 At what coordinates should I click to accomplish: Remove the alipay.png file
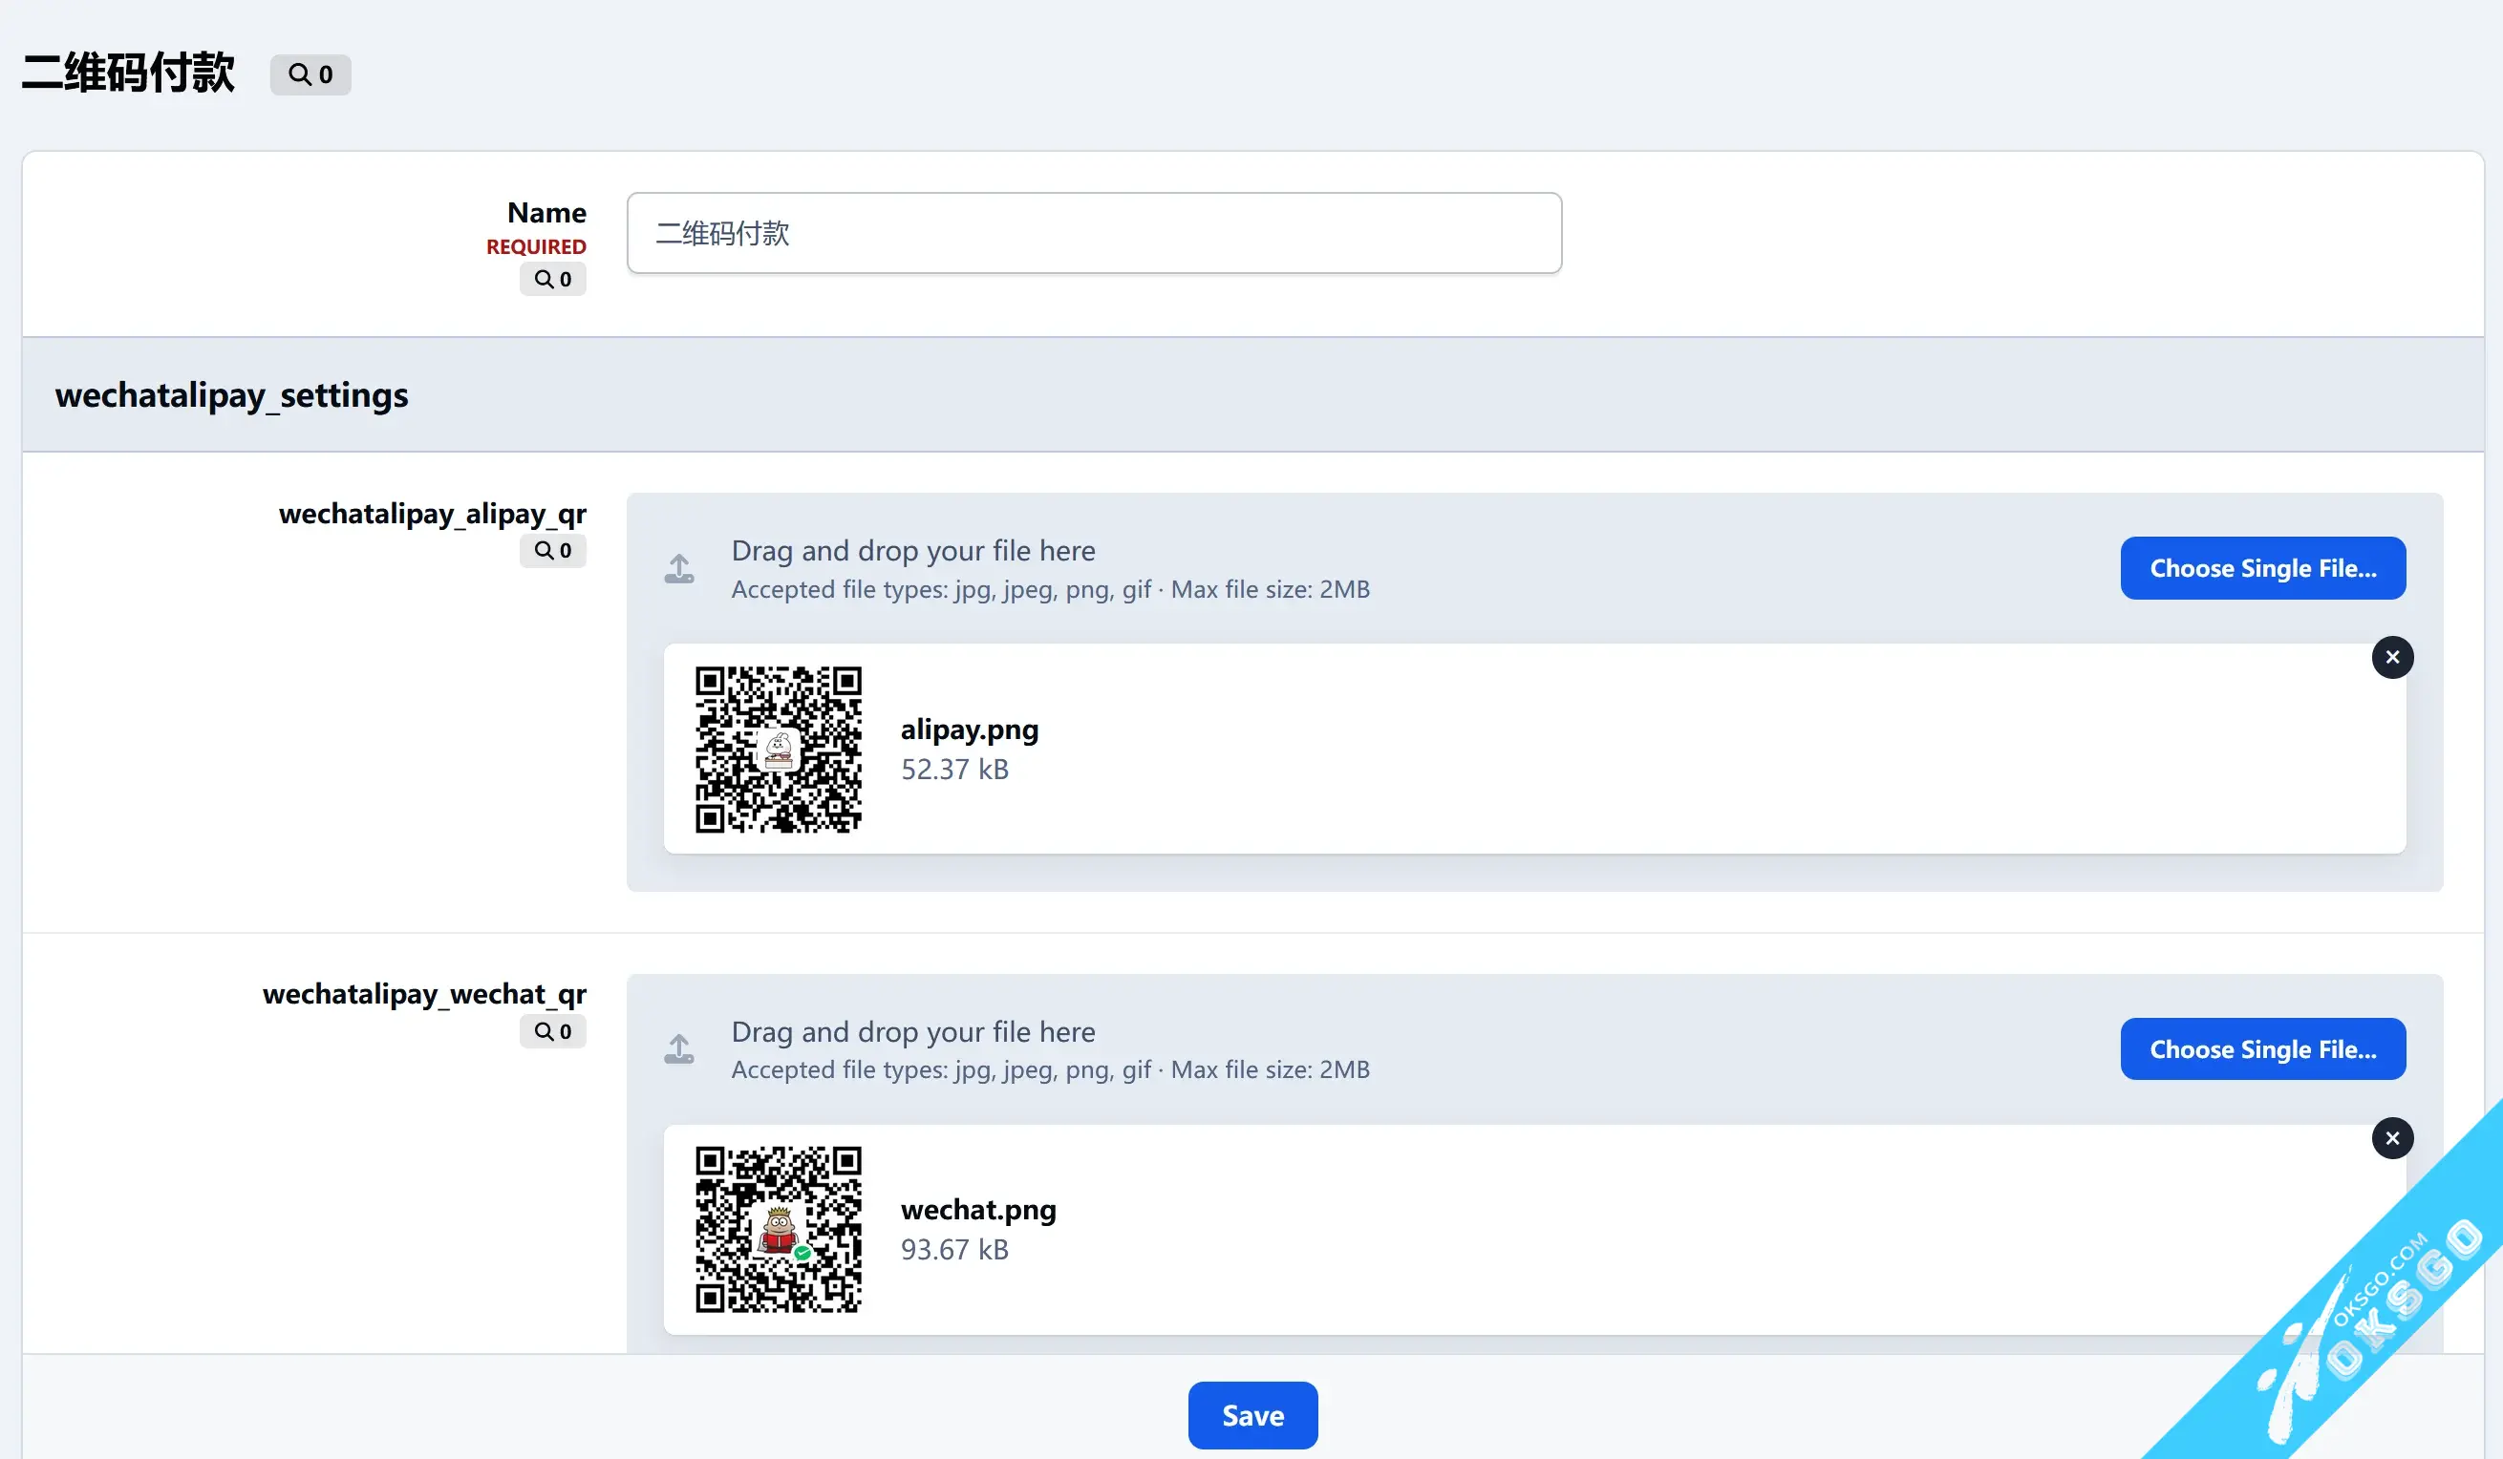2392,657
